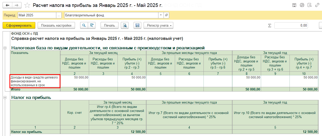Click the Период input field
Screen dimensions: 322x136
37,15
